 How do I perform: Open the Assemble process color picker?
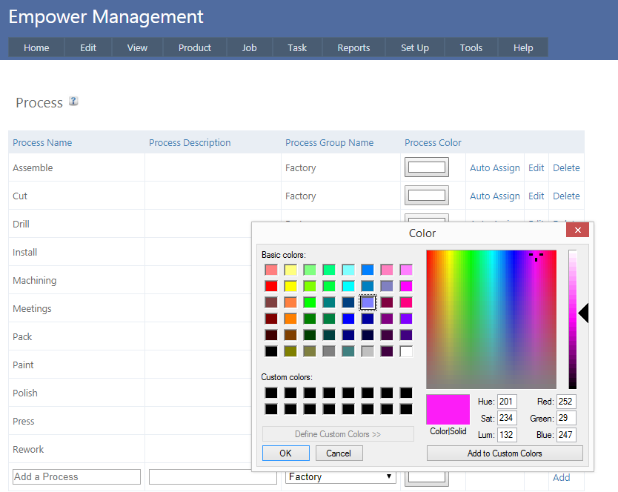(427, 167)
